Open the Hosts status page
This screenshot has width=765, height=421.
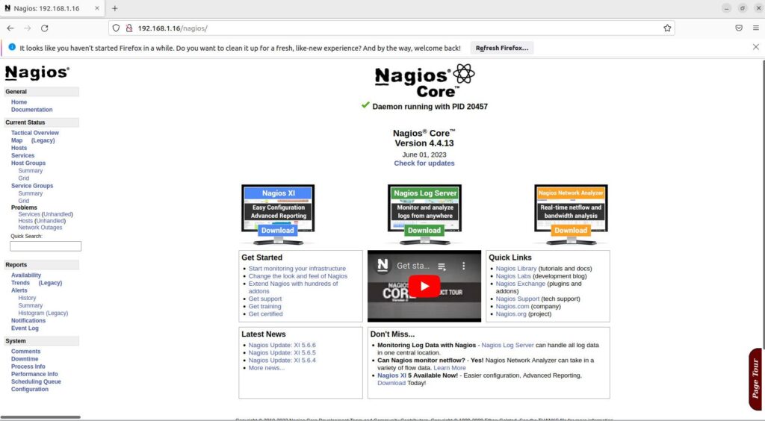click(x=19, y=148)
